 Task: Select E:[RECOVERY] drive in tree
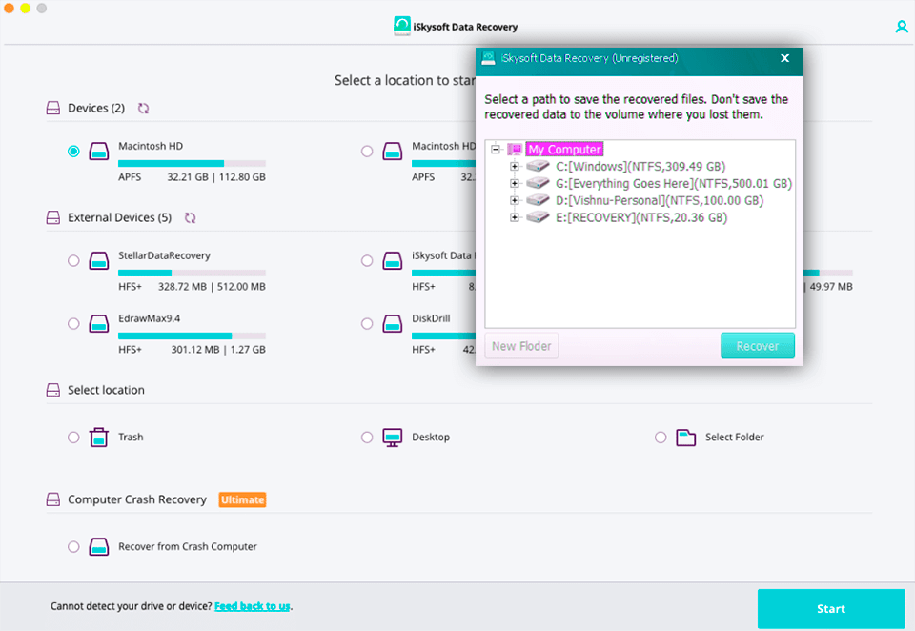(x=640, y=218)
